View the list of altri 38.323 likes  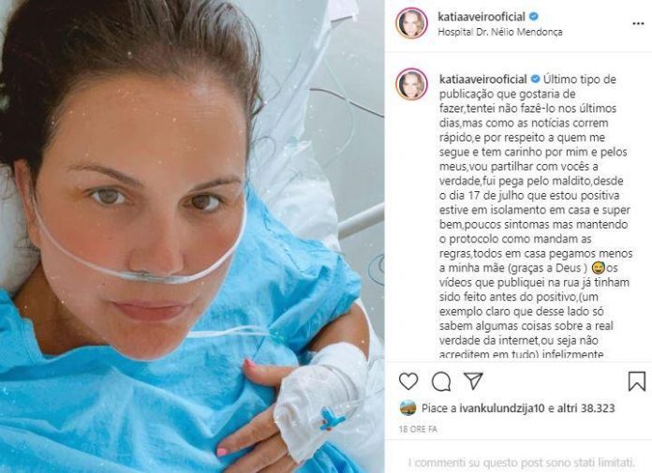pos(585,408)
